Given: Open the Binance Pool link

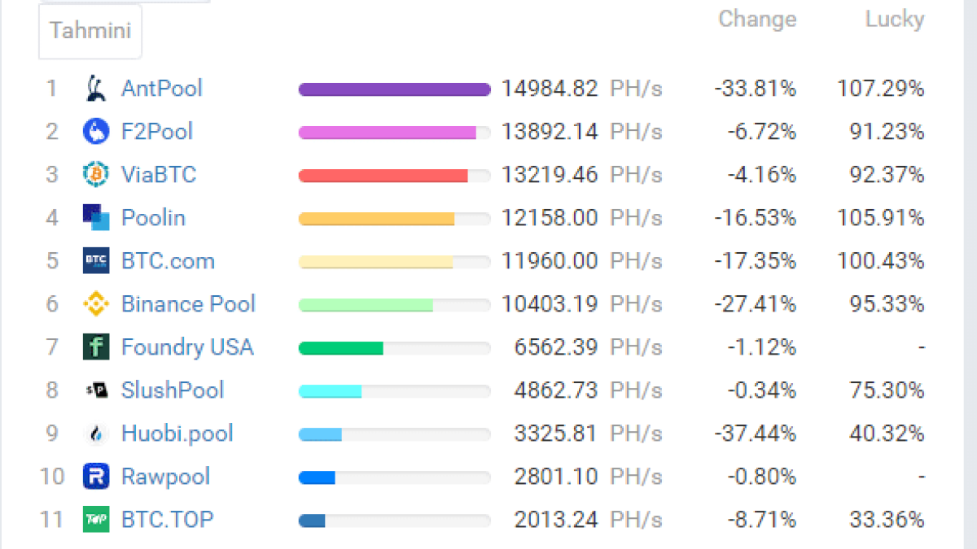Looking at the screenshot, I should coord(188,304).
